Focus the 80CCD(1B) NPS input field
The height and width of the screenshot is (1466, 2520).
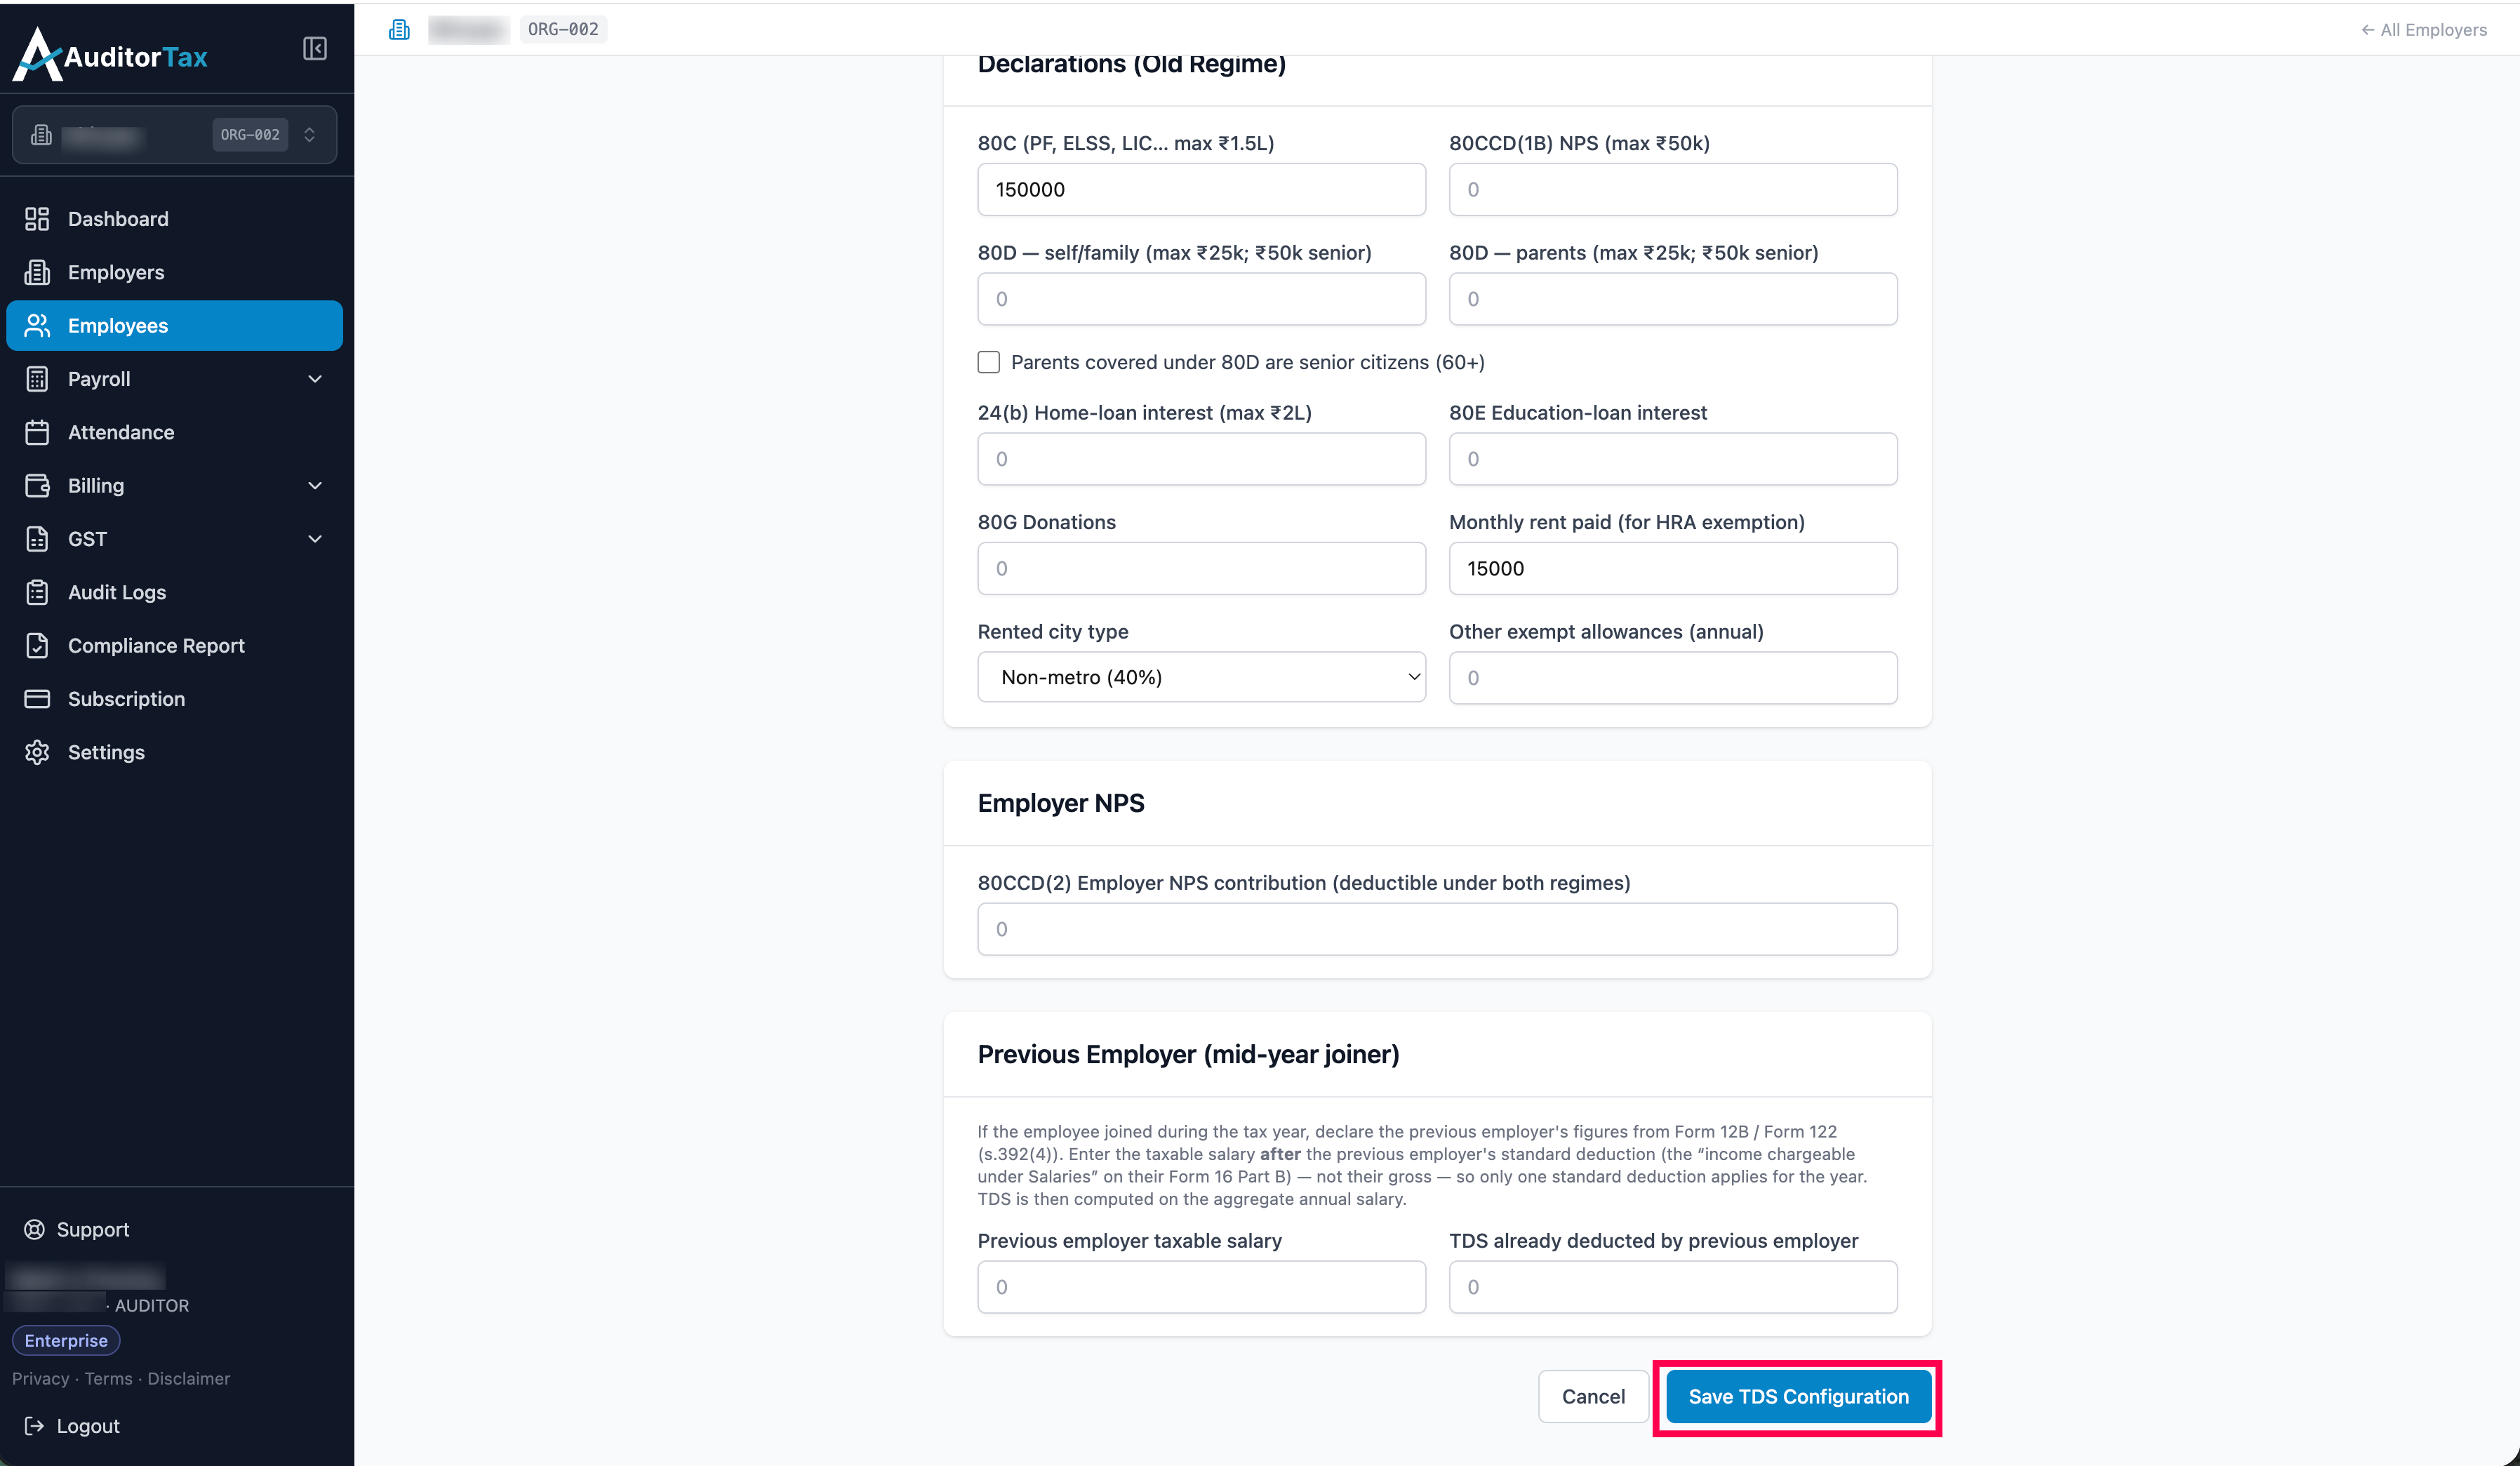(1673, 189)
